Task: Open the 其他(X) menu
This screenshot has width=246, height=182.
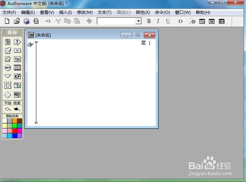Action: (x=143, y=12)
